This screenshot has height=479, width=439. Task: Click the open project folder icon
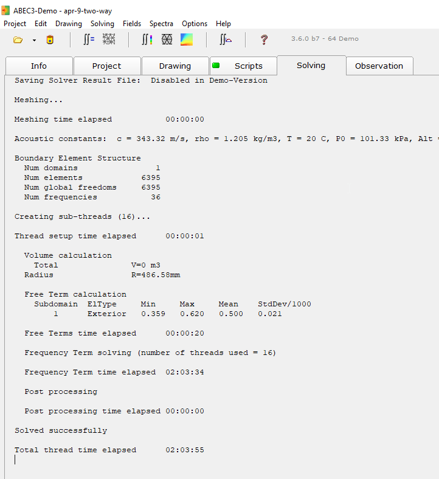coord(18,40)
